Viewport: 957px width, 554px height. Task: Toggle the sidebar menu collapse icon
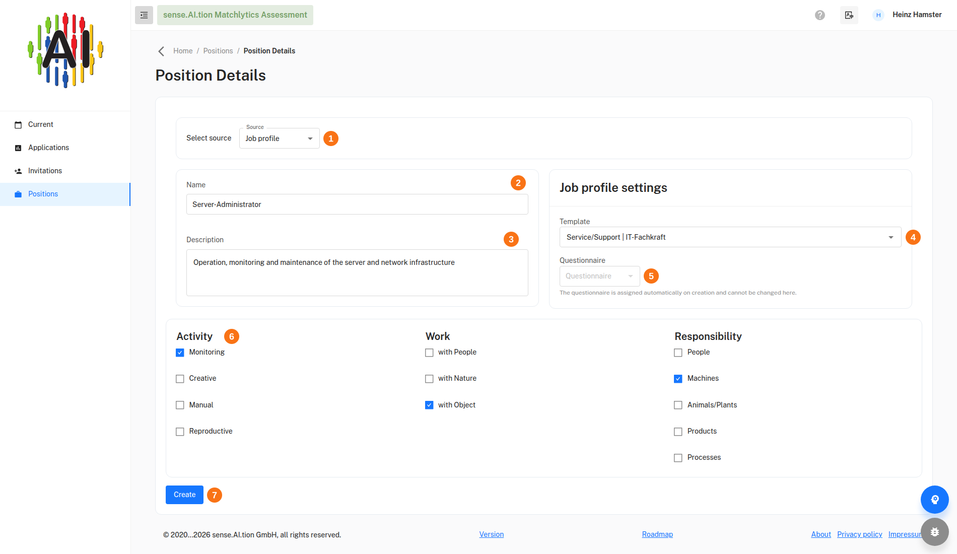click(x=144, y=15)
